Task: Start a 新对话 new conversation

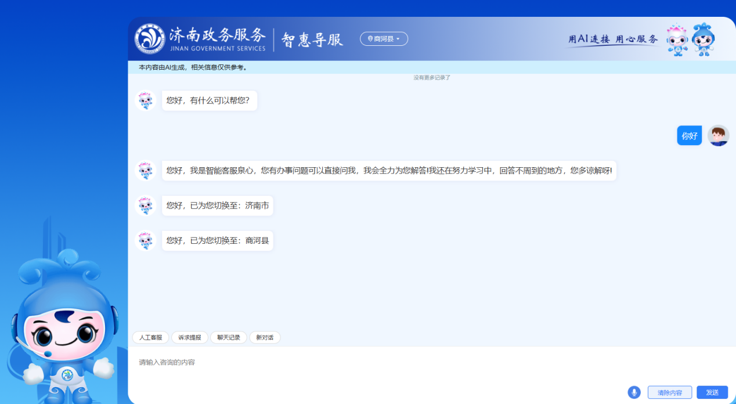Action: click(265, 337)
